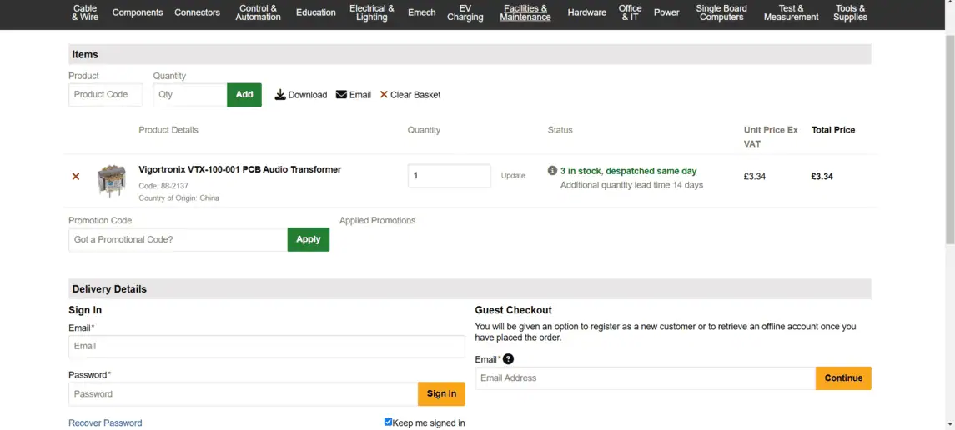
Task: Open the Emech menu
Action: tap(421, 12)
